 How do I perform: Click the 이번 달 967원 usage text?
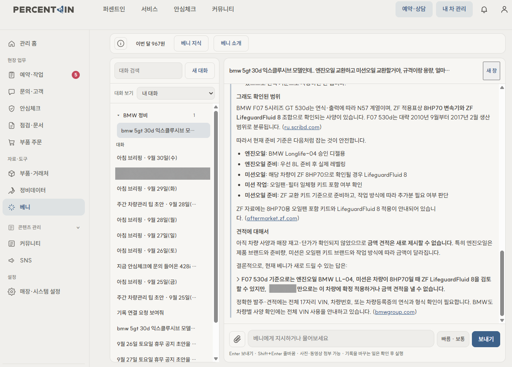150,43
